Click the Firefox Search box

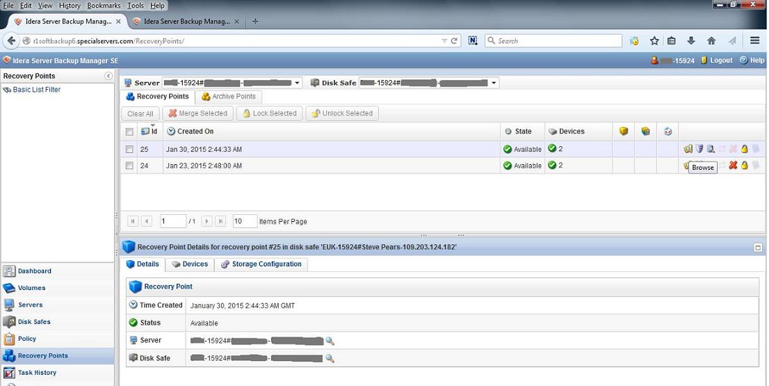pos(553,41)
